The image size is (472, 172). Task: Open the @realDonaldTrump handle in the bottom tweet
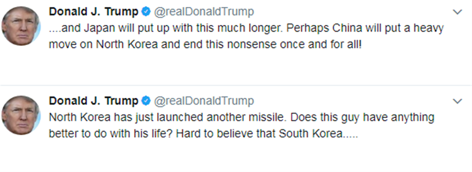[204, 101]
